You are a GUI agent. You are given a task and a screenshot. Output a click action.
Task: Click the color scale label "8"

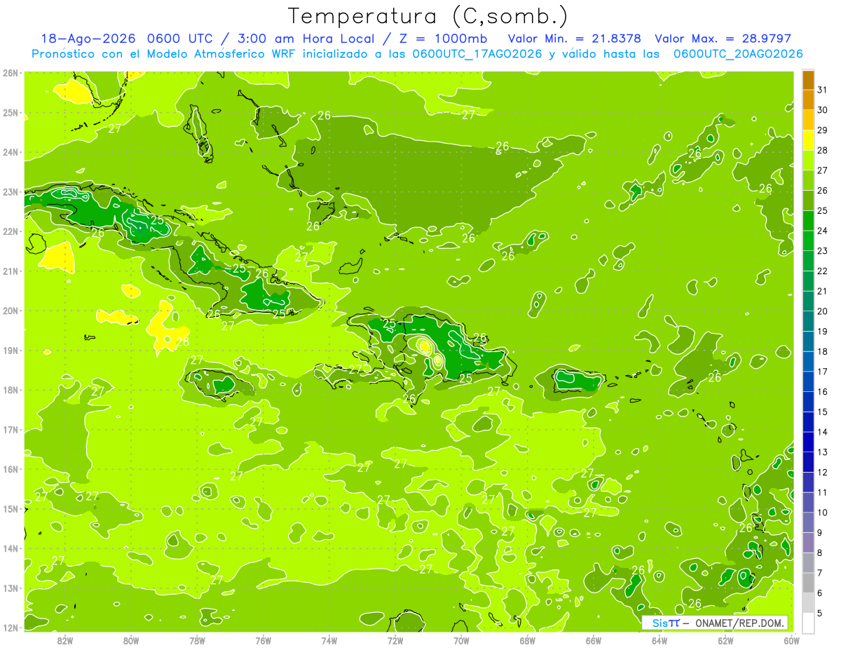click(821, 553)
